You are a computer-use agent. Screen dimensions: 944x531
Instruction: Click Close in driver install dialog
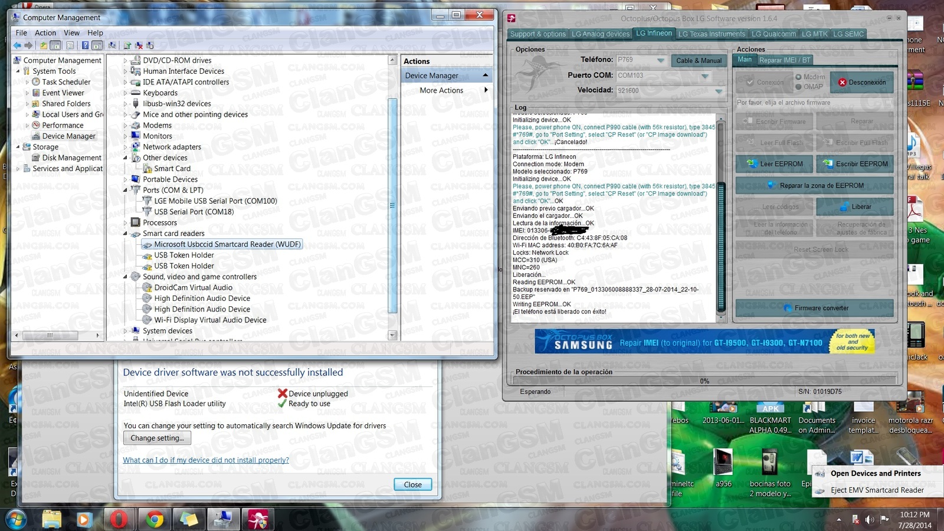pos(412,484)
